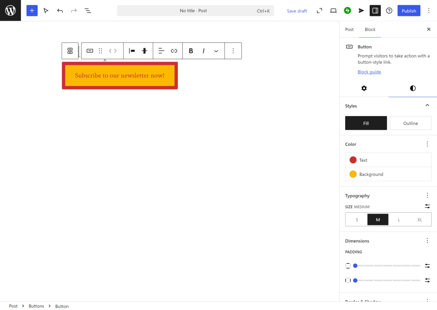This screenshot has height=310, width=437.
Task: Open the Block guide link
Action: click(x=369, y=72)
